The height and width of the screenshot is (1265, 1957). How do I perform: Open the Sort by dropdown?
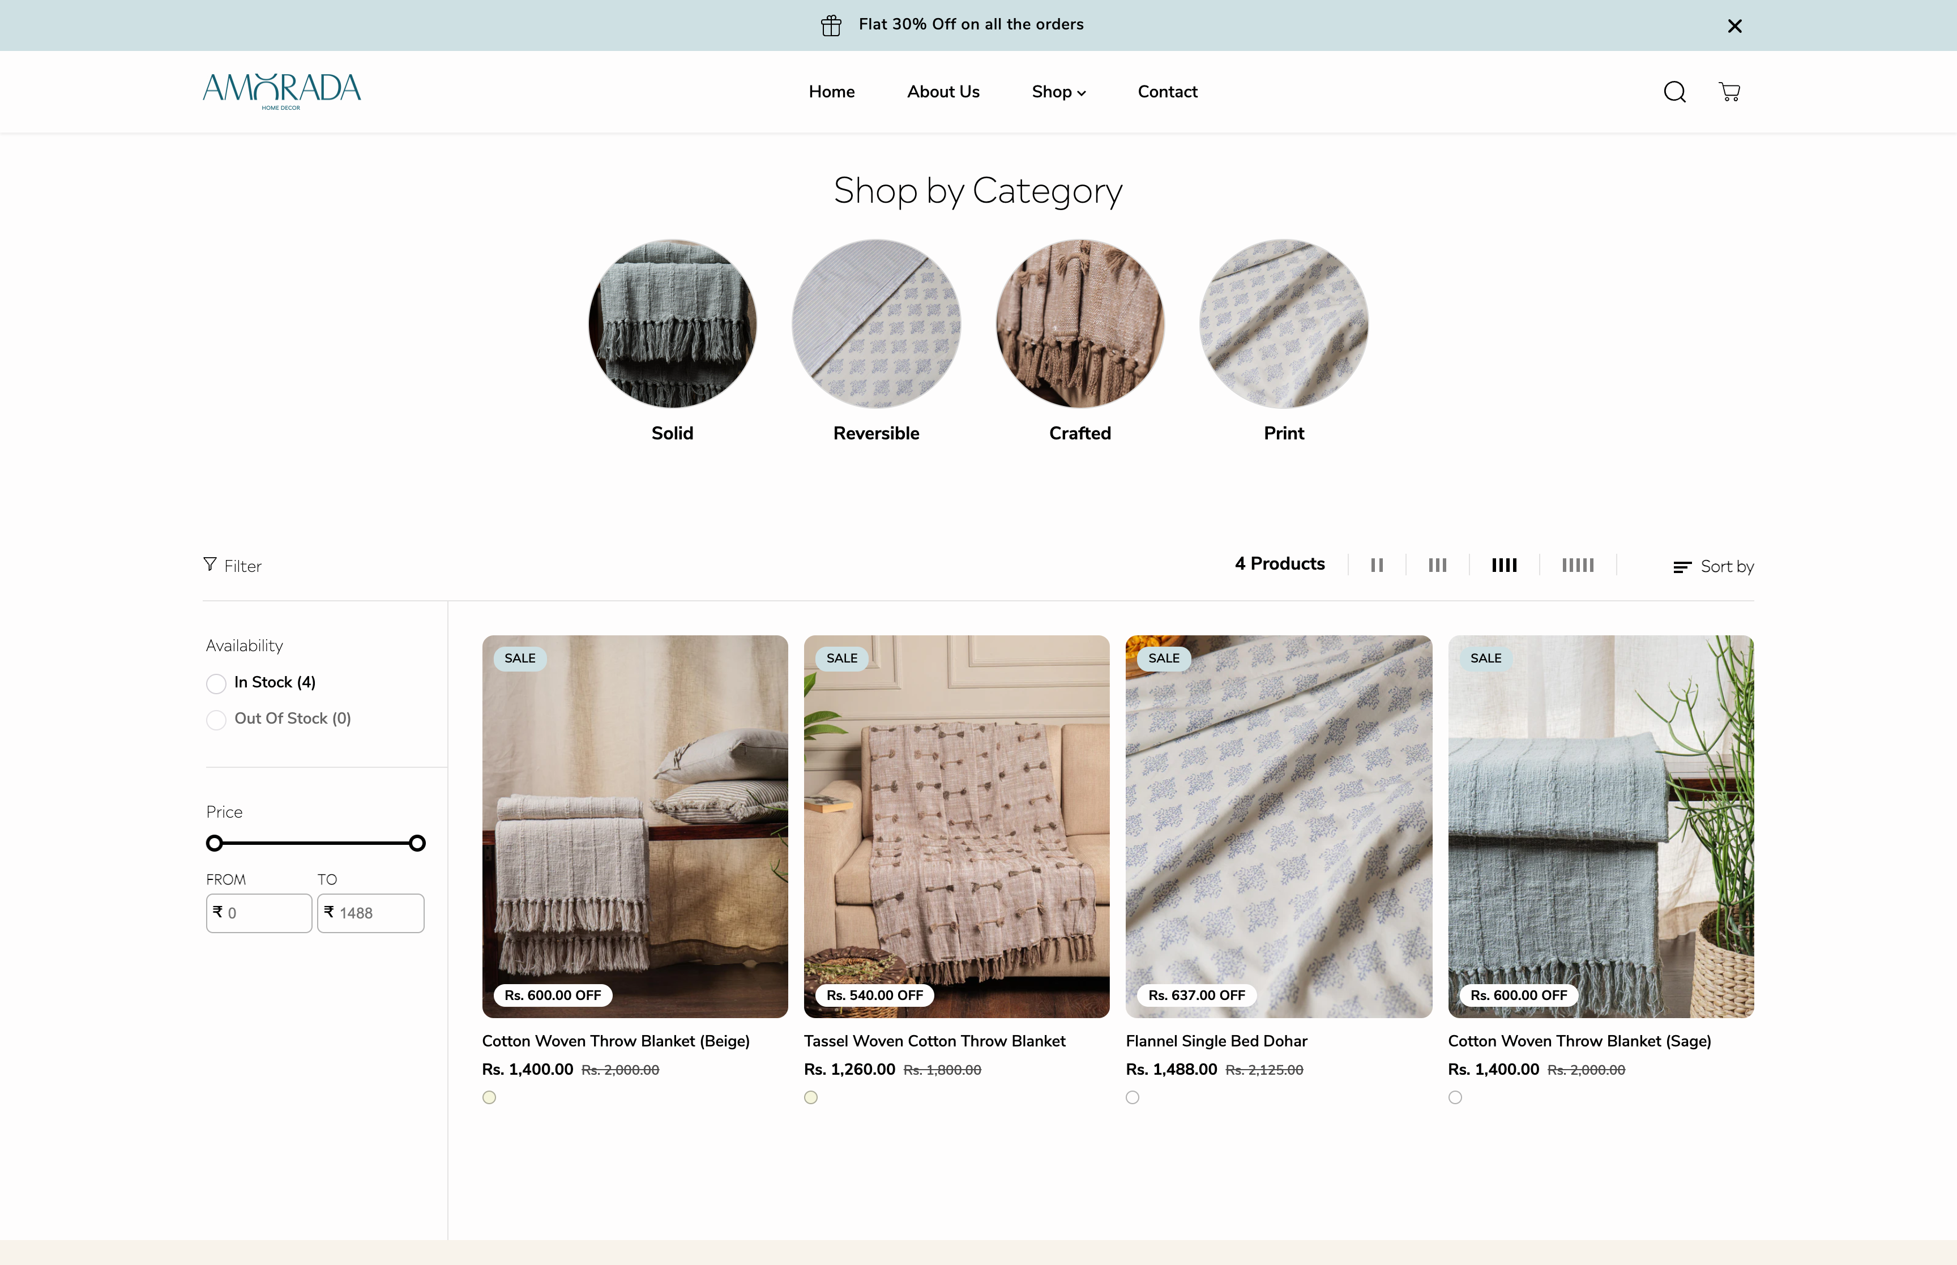(1714, 566)
